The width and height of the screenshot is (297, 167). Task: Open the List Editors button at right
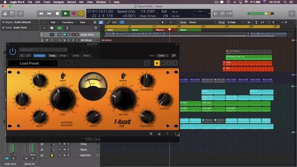coord(291,13)
